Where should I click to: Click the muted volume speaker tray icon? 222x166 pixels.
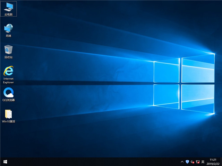pyautogui.click(x=193, y=162)
